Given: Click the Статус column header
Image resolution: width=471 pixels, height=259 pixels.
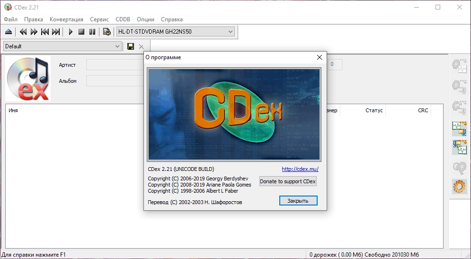Looking at the screenshot, I should tap(374, 111).
